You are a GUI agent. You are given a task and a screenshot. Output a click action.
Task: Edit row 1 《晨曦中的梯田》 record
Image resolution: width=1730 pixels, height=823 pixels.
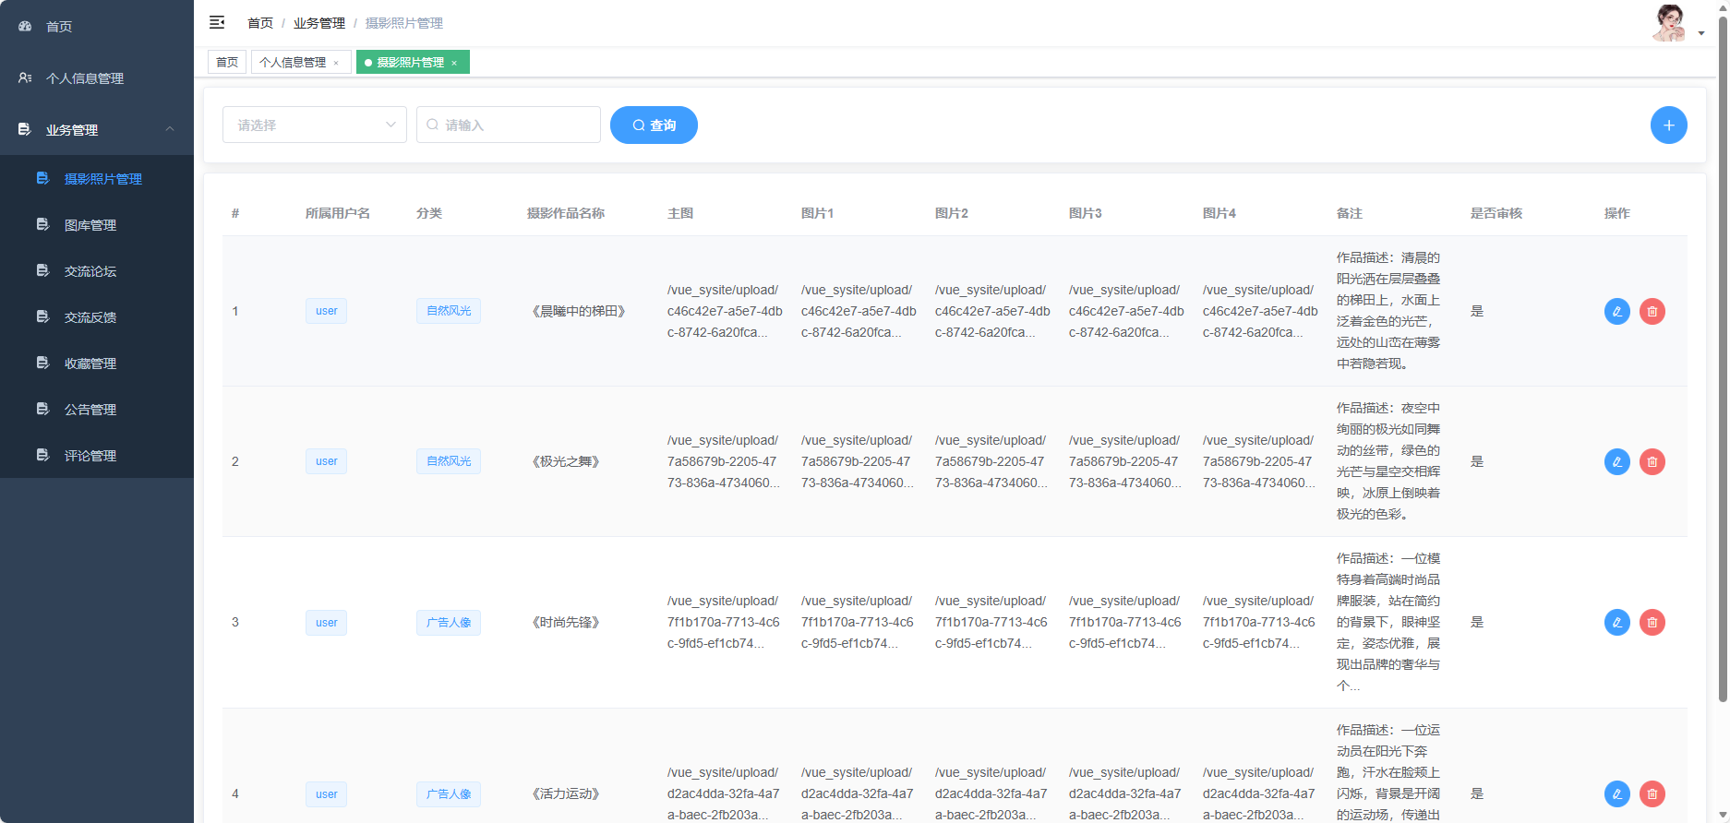click(x=1616, y=312)
